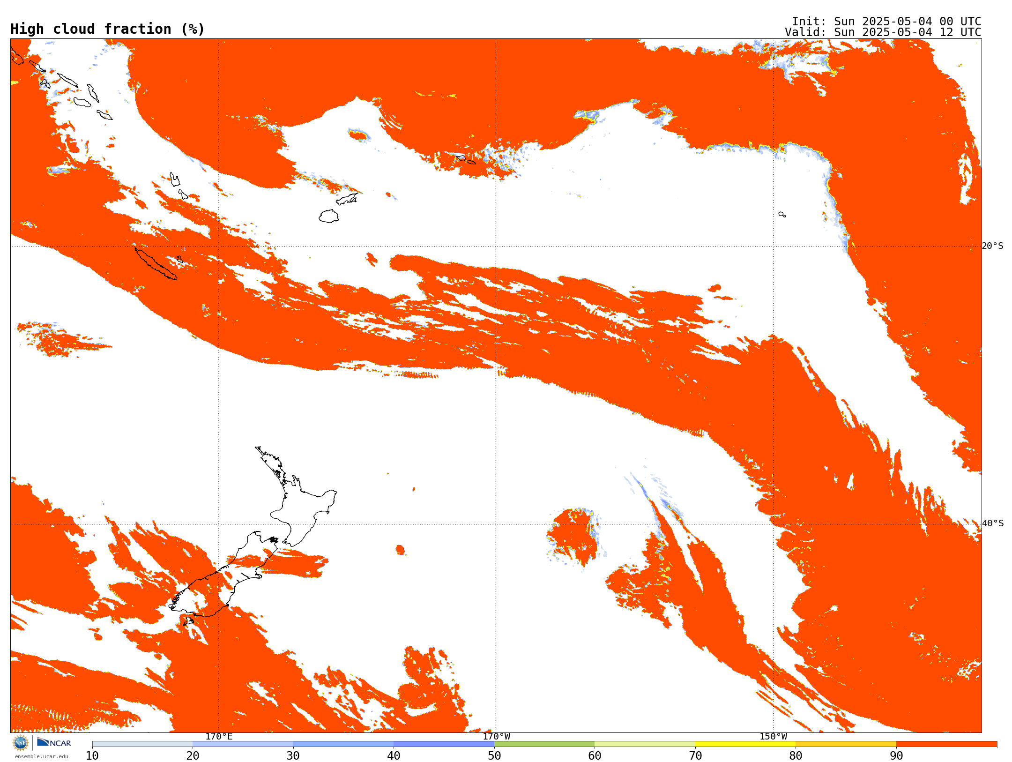Click the colorbar label 50
The height and width of the screenshot is (762, 1012).
coord(494,756)
